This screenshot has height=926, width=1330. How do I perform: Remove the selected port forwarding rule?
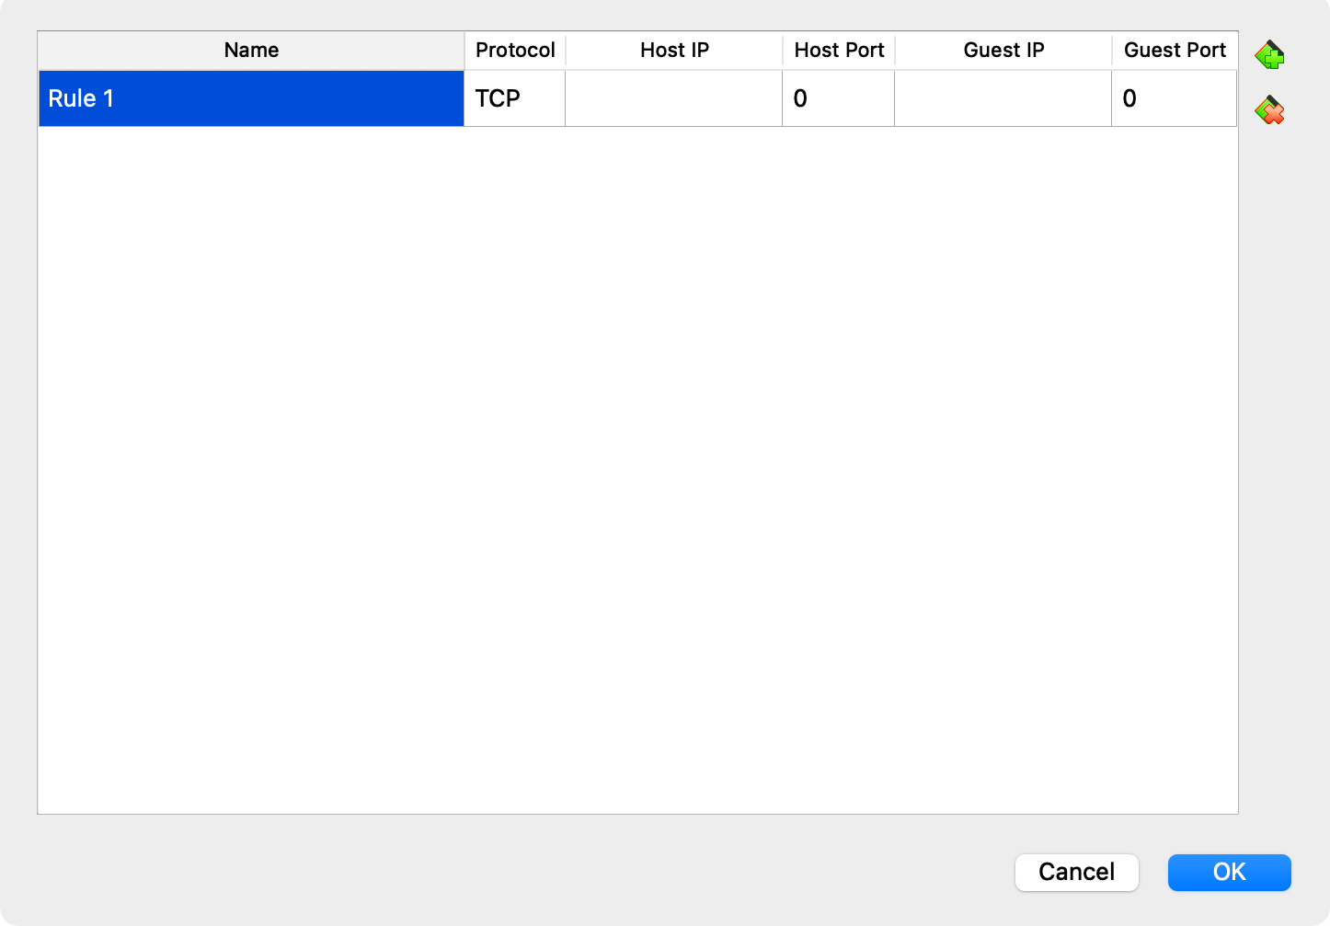(1269, 110)
